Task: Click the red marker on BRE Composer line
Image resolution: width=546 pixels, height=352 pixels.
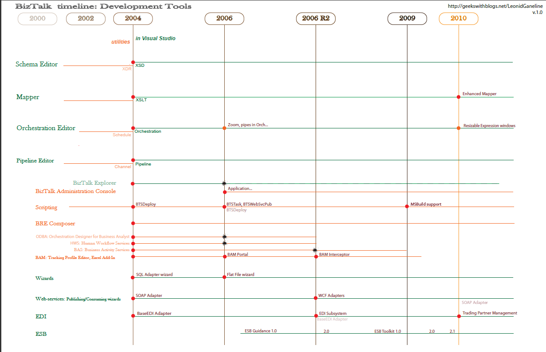Action: [133, 223]
